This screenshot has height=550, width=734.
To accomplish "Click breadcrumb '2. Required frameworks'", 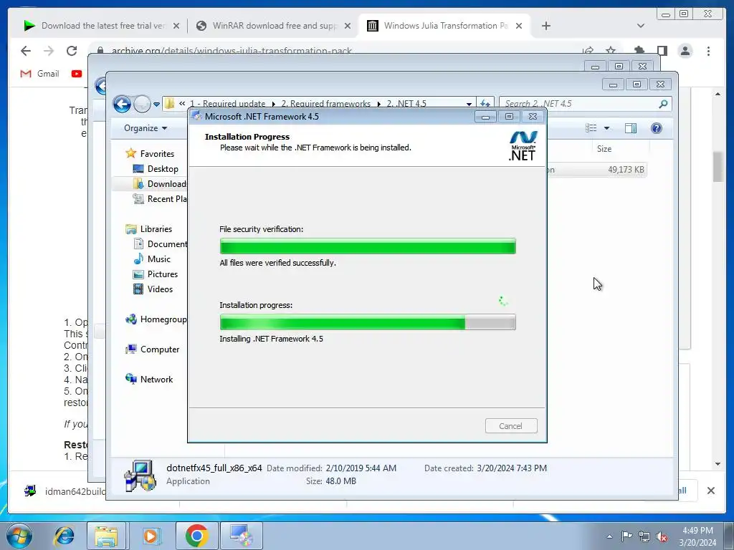I will point(326,104).
